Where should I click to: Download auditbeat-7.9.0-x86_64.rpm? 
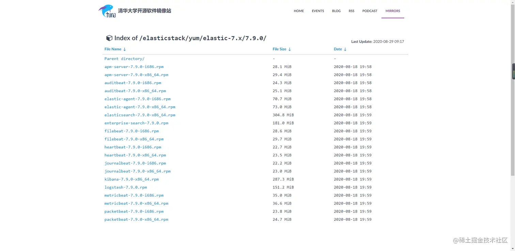(135, 91)
